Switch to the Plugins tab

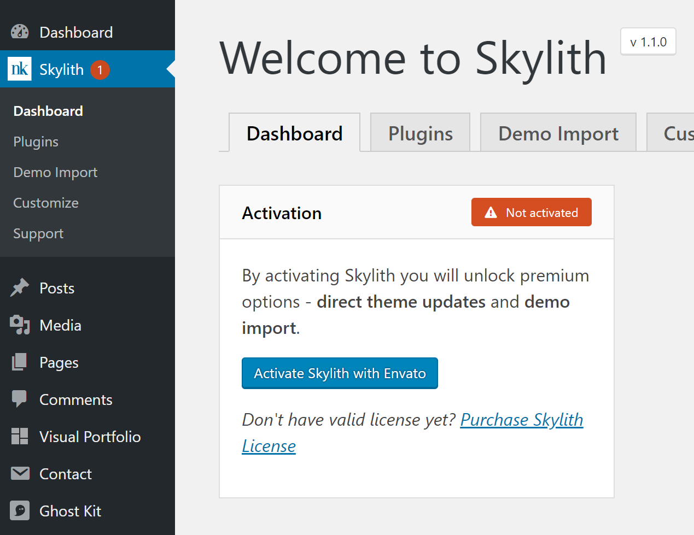coord(420,133)
